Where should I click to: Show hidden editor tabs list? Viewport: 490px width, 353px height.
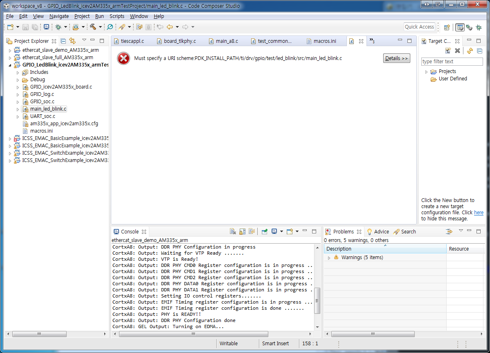(x=372, y=40)
